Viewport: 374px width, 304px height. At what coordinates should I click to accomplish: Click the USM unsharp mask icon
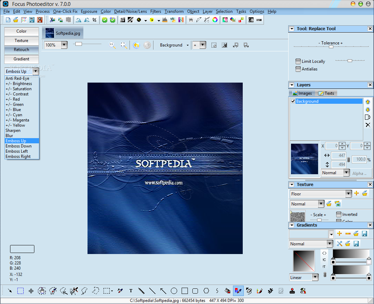pos(259,20)
